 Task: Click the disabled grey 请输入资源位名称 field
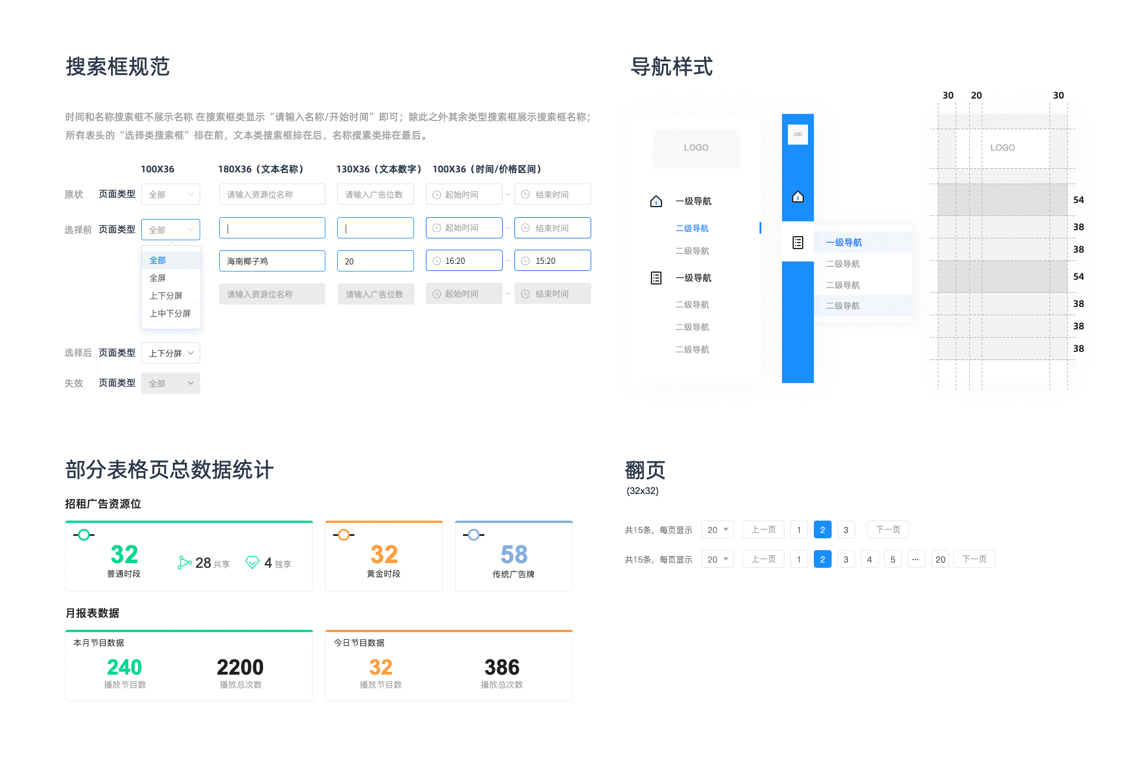[x=272, y=294]
